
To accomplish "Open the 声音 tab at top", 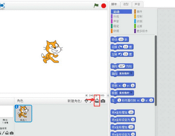I will (137, 4).
